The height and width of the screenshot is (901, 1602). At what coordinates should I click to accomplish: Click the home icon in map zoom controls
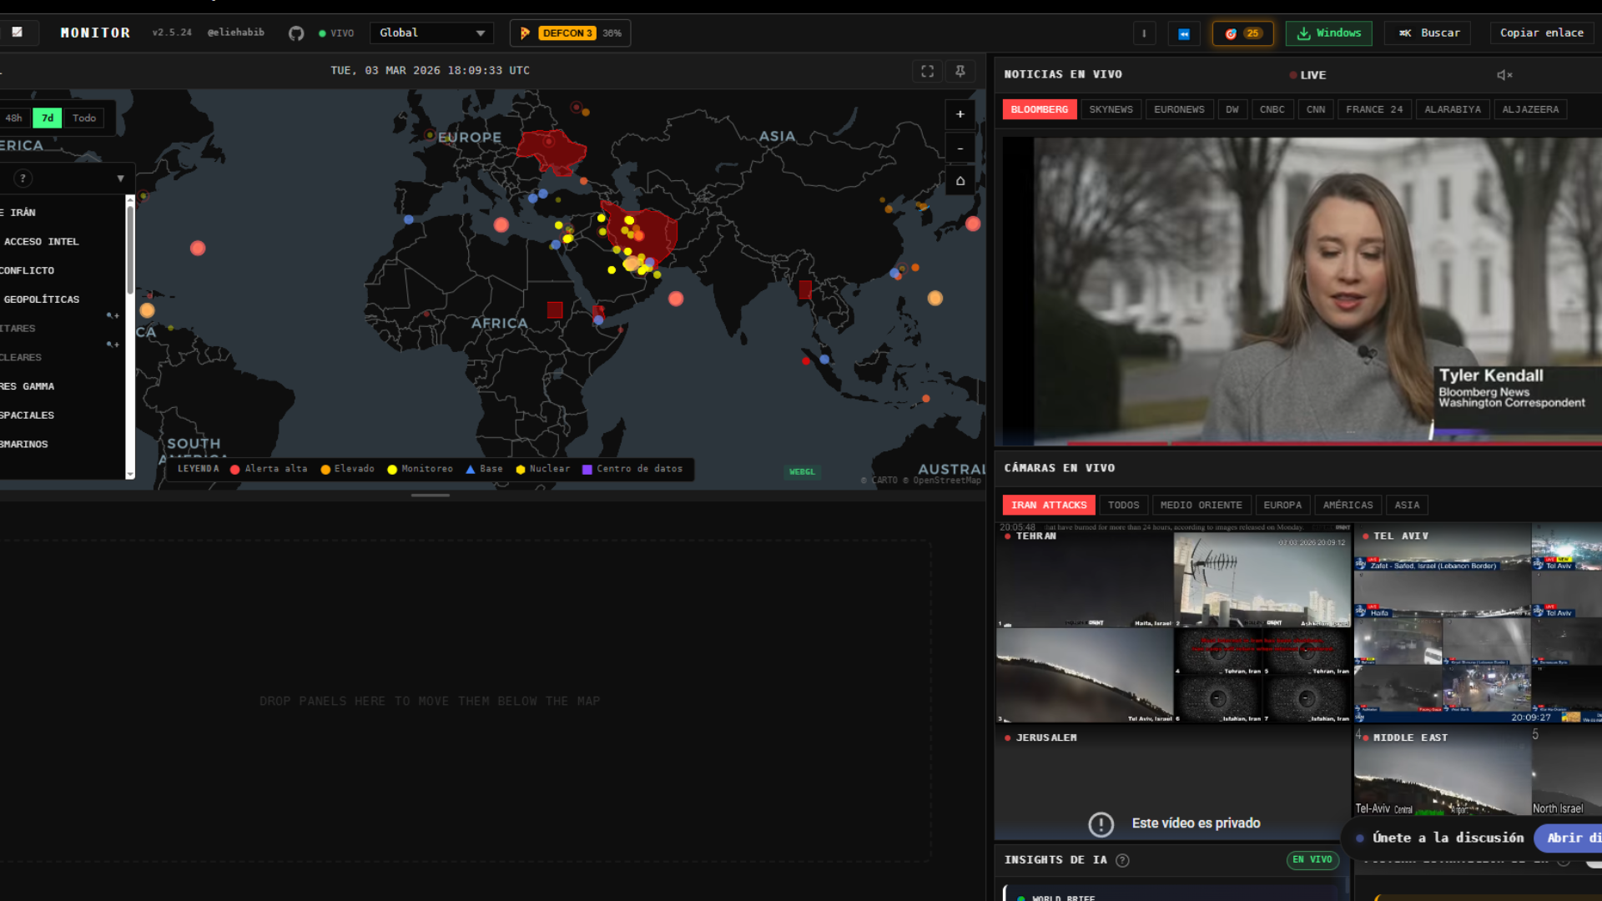tap(960, 180)
